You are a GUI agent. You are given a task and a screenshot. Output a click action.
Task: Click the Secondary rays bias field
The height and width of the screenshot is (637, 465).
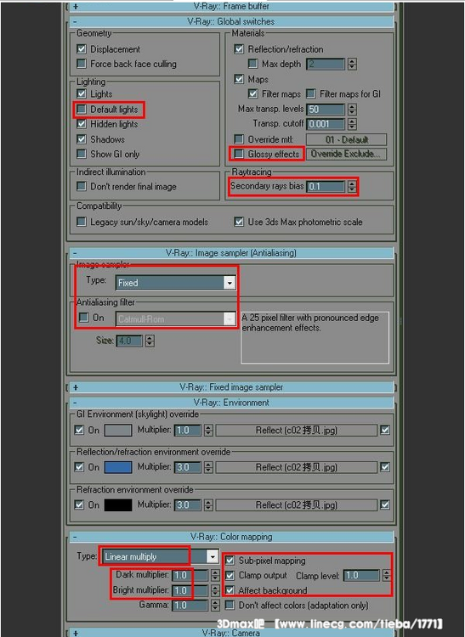pyautogui.click(x=326, y=187)
